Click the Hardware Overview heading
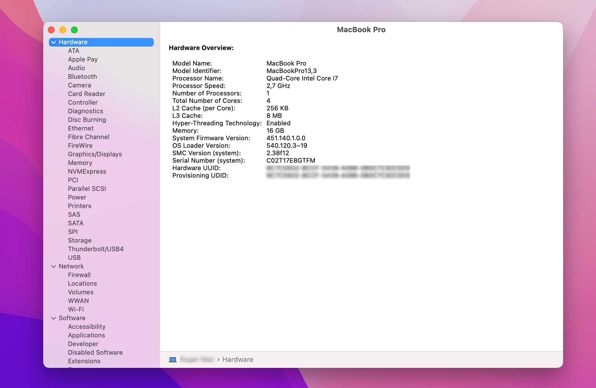 (201, 48)
